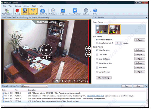
Task: Clear the event log
Action: coord(138,86)
